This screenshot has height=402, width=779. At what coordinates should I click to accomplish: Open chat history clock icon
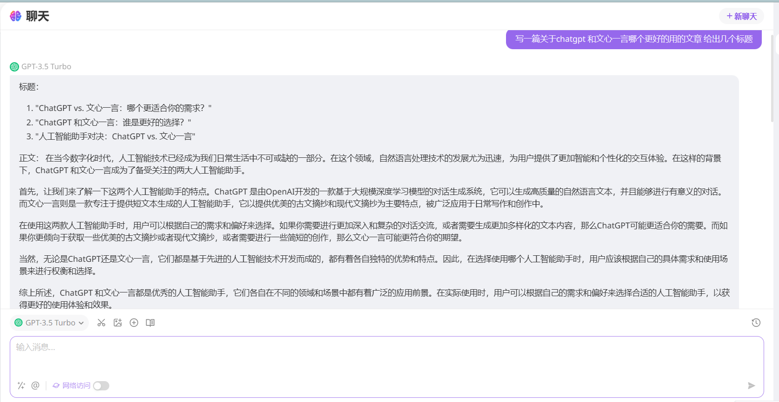pos(756,323)
